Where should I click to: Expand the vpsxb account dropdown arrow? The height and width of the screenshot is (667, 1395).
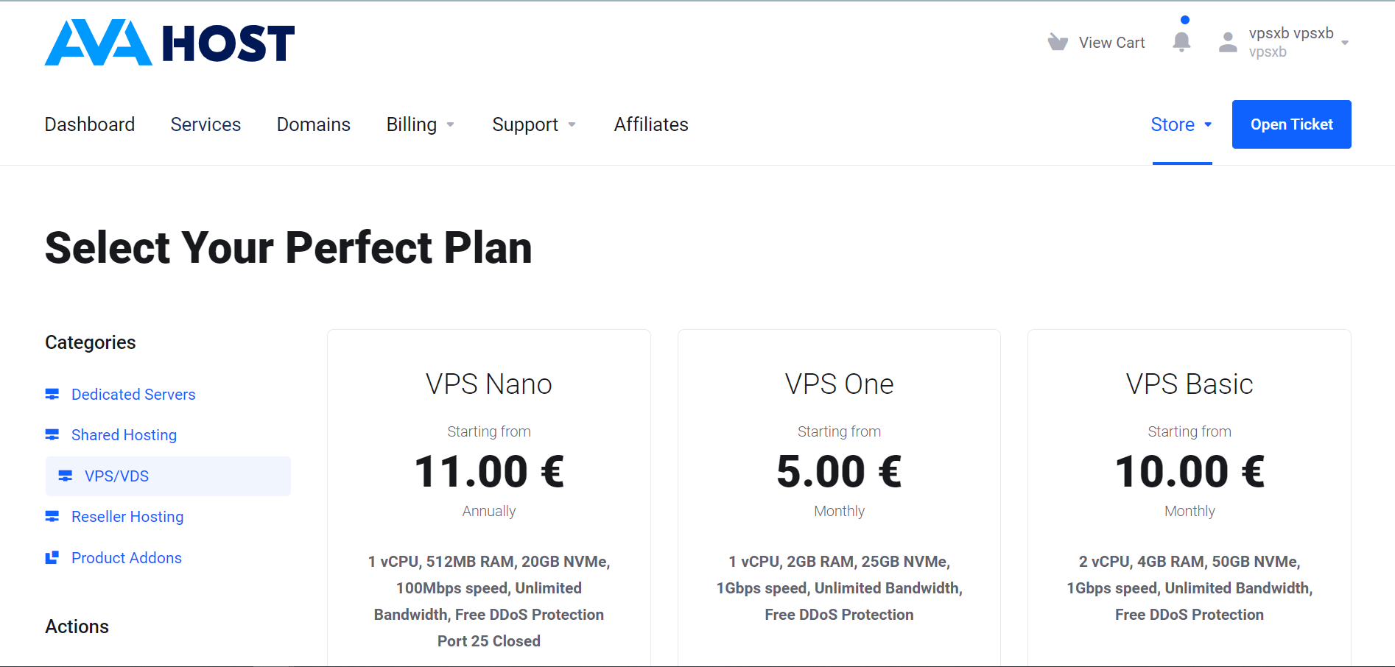pos(1345,43)
